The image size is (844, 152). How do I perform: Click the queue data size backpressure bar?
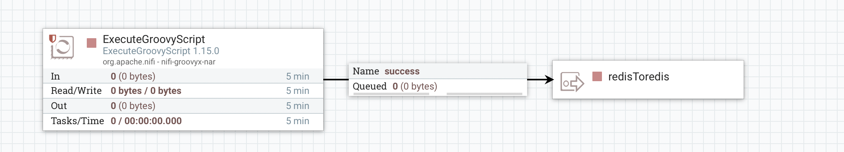coord(485,94)
